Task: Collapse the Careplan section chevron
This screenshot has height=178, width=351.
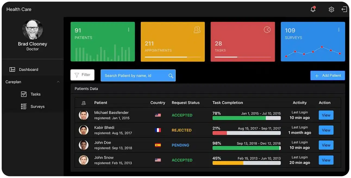Action: coord(58,82)
